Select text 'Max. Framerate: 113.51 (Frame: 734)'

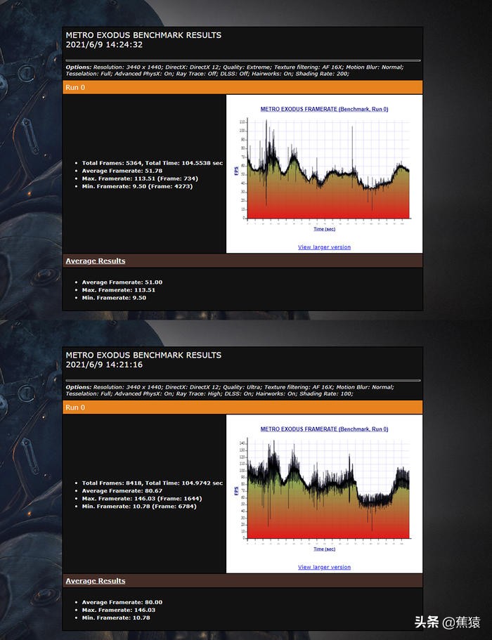pos(140,178)
